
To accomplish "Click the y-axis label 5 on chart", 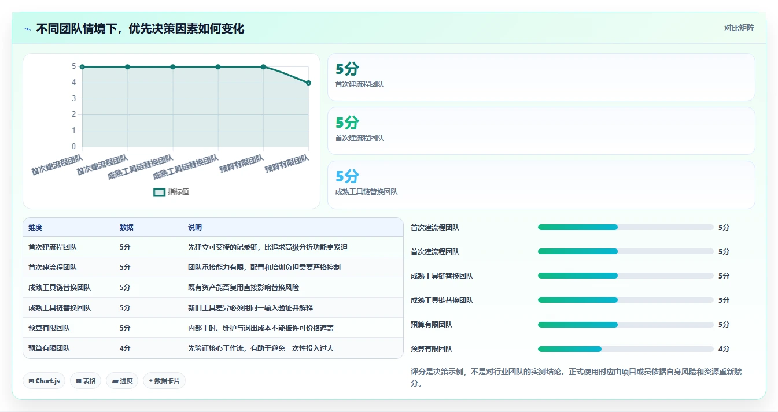I will coord(74,66).
